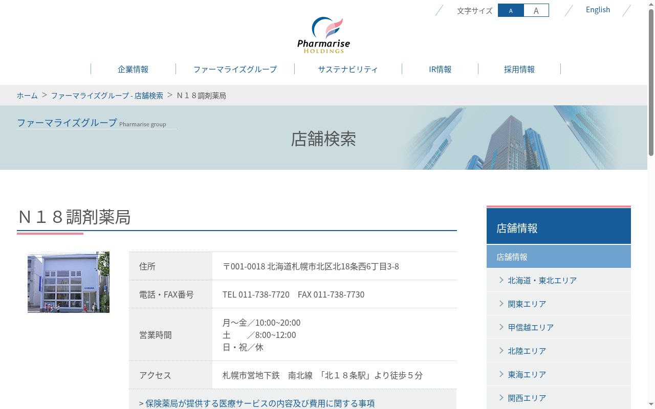Image resolution: width=655 pixels, height=409 pixels.
Task: Click the アクセス row label
Action: click(x=155, y=375)
